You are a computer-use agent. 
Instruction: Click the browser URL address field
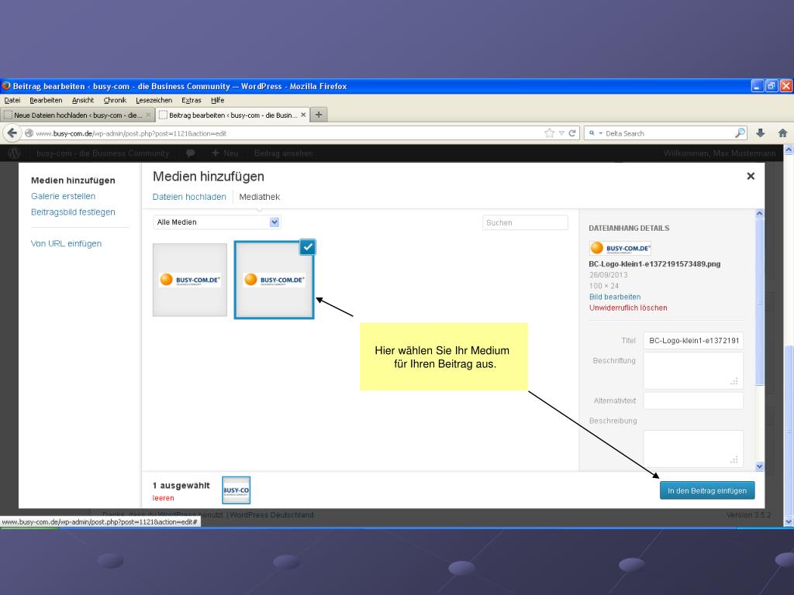pyautogui.click(x=284, y=133)
